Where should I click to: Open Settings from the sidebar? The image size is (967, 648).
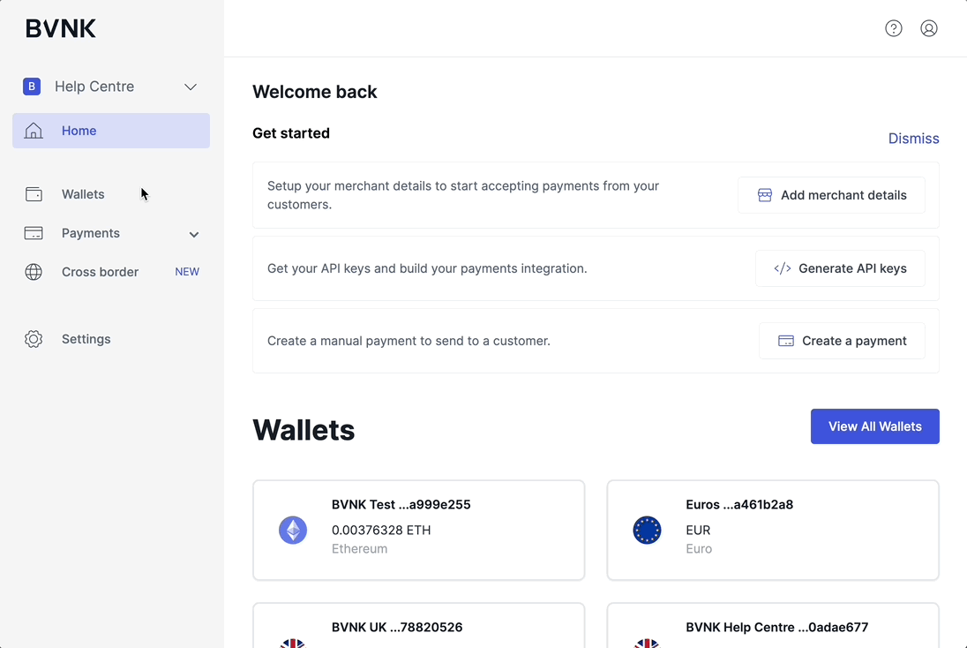(x=111, y=339)
